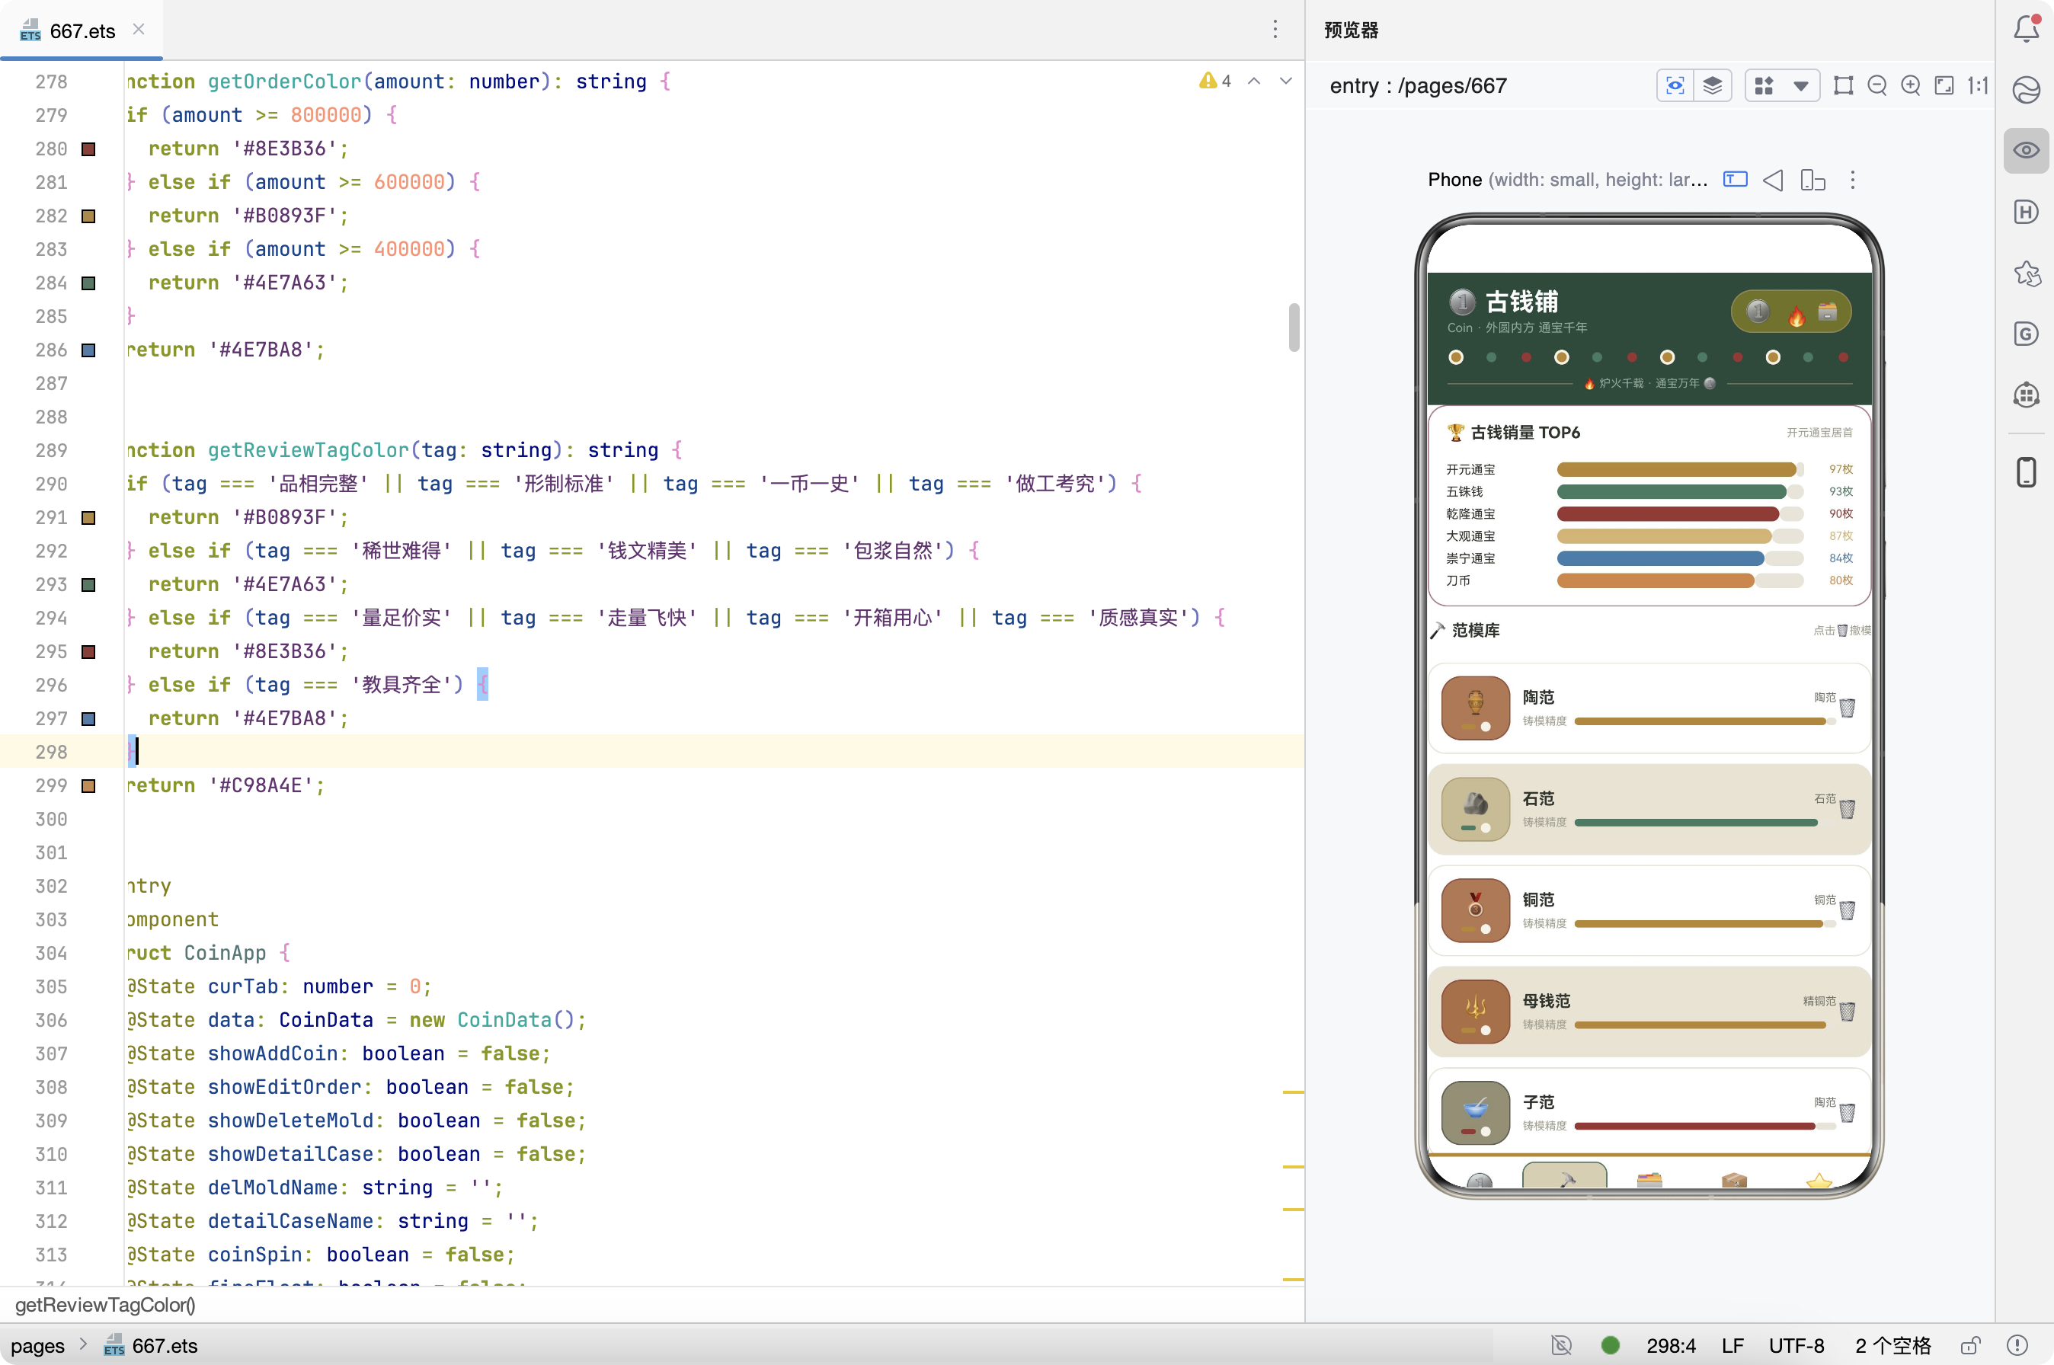Delete 铜范 mold via trash icon
The height and width of the screenshot is (1365, 2054).
(x=1847, y=909)
